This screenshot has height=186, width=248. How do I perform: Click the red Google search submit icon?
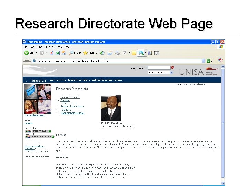[x=172, y=68]
